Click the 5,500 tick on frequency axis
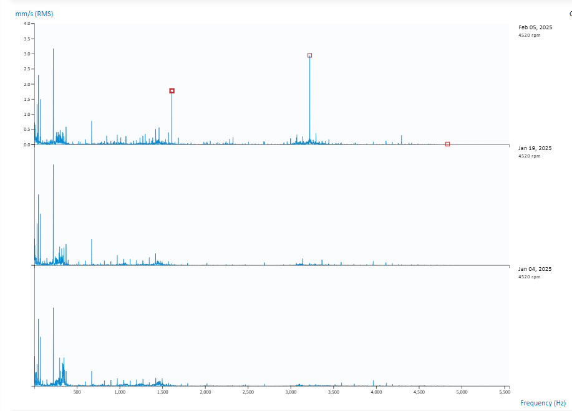The width and height of the screenshot is (572, 411). [505, 392]
